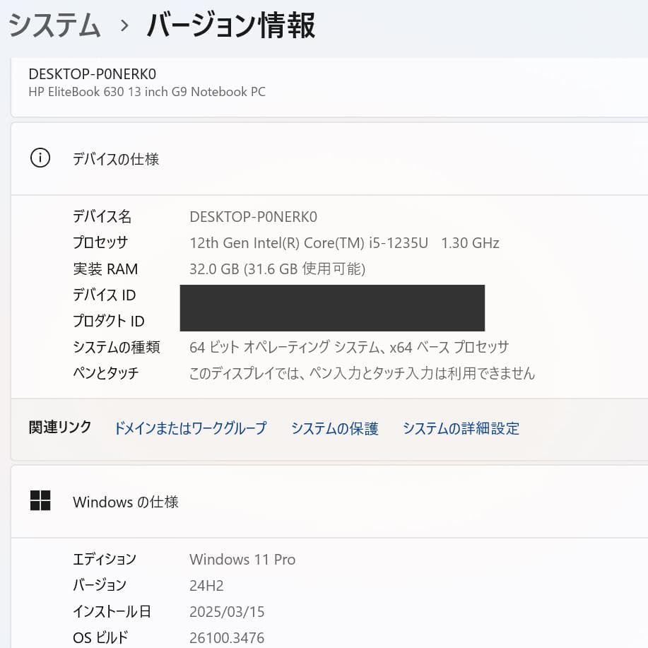
Task: Select the OS ビルド value 26100.3476
Action: point(228,637)
